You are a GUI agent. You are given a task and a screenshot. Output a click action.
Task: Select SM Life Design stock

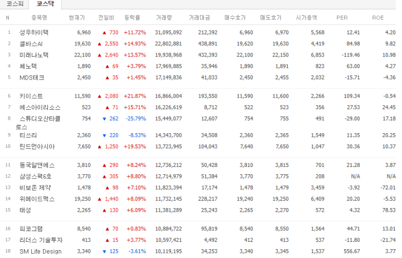(41, 251)
